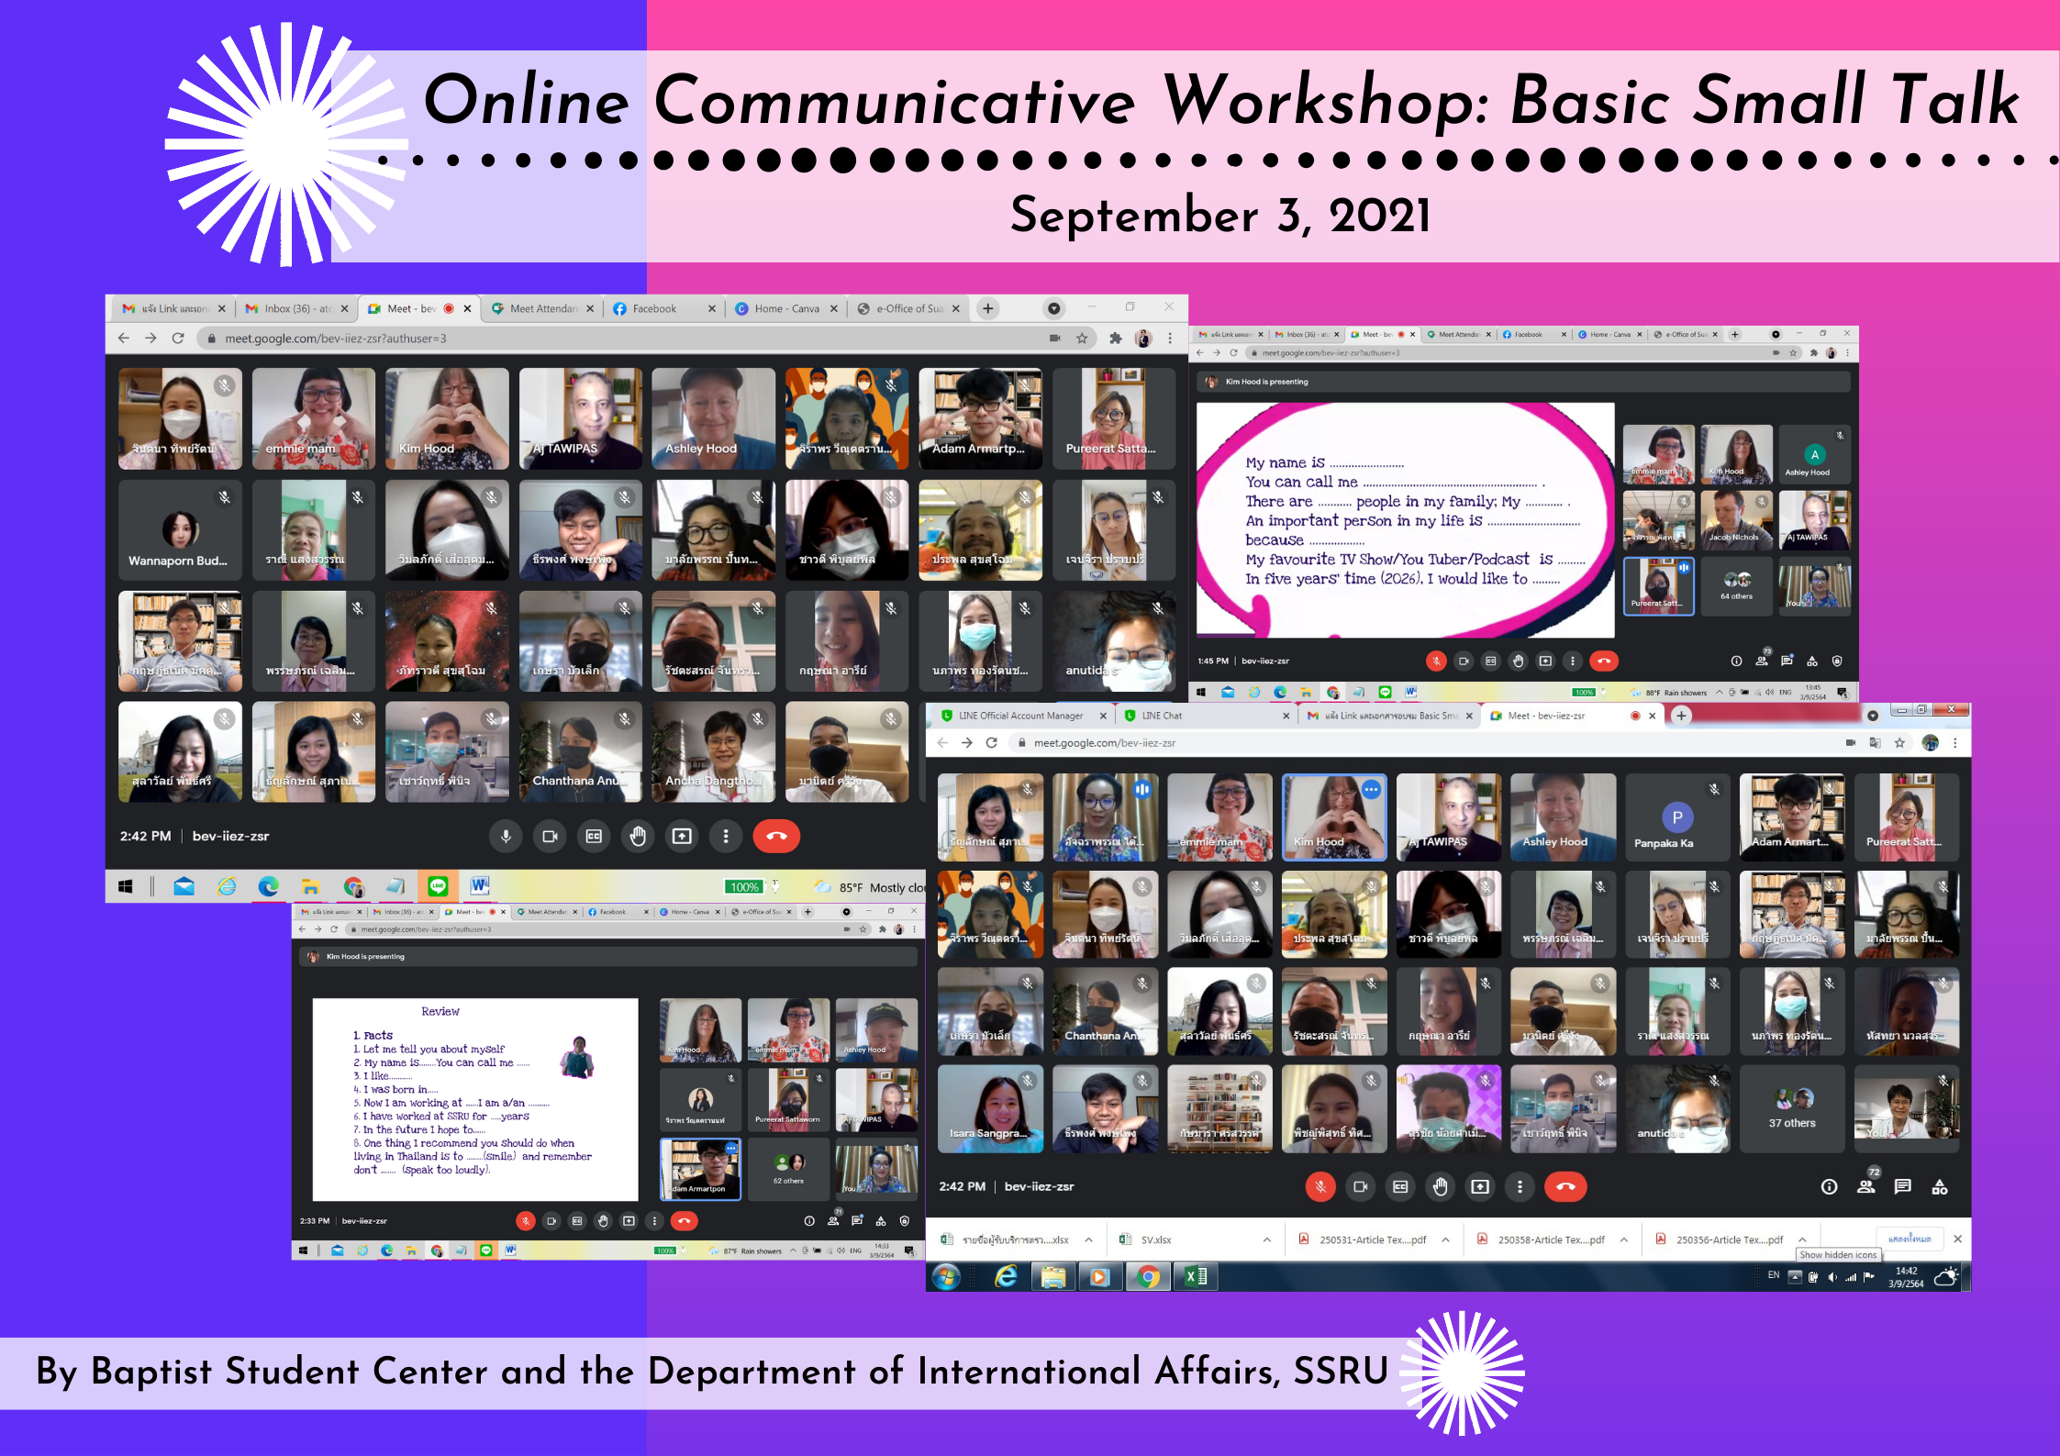Open the orange-highlighted LINE taskbar icon
The image size is (2060, 1456).
439,886
